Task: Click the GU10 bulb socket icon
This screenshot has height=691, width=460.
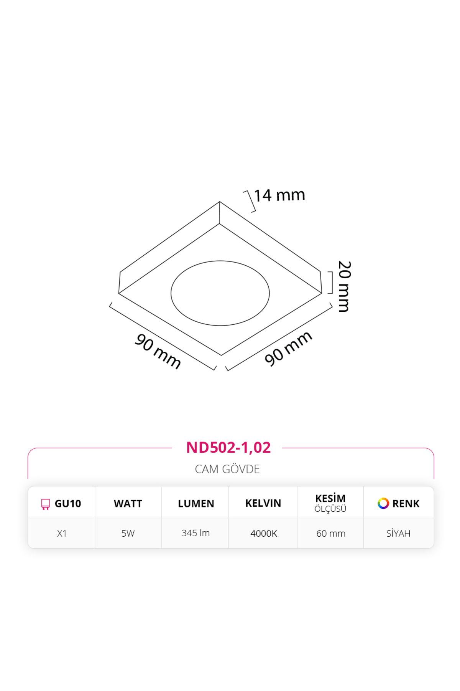Action: (45, 504)
